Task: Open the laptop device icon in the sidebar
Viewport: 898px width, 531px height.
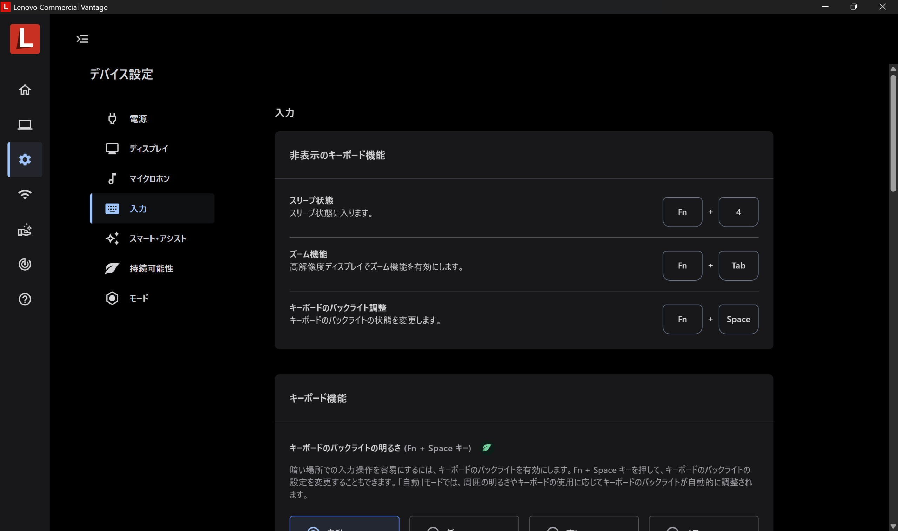Action: coord(25,124)
